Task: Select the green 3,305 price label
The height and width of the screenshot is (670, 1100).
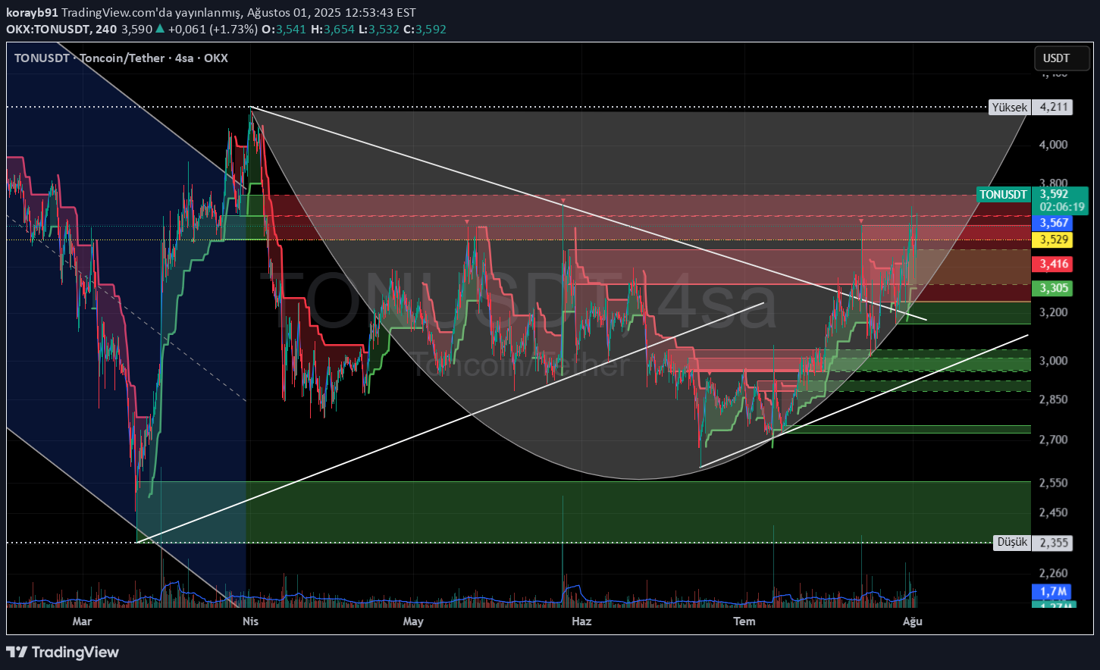Action: [1054, 289]
